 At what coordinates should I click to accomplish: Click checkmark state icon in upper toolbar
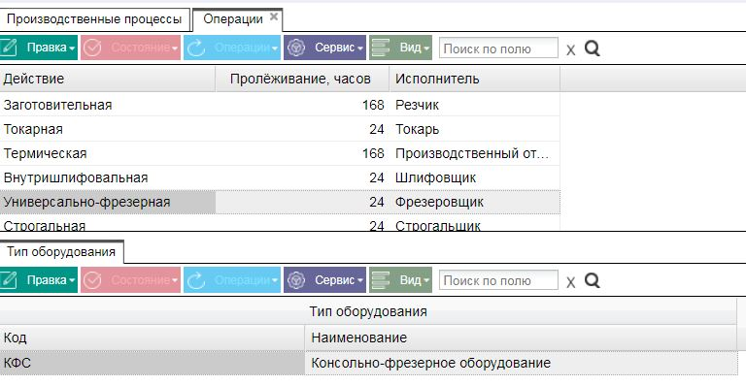[x=92, y=48]
